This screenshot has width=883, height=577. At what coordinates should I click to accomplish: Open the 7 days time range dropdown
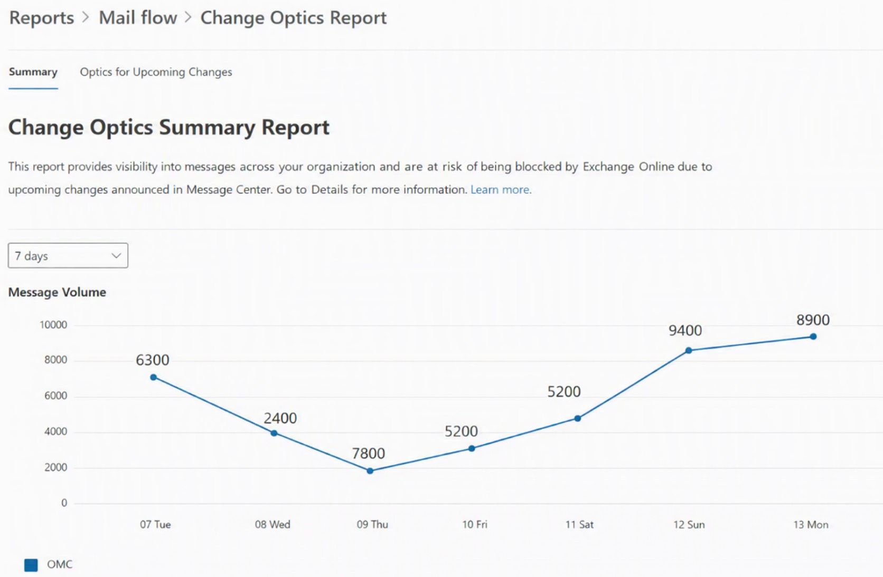(68, 256)
